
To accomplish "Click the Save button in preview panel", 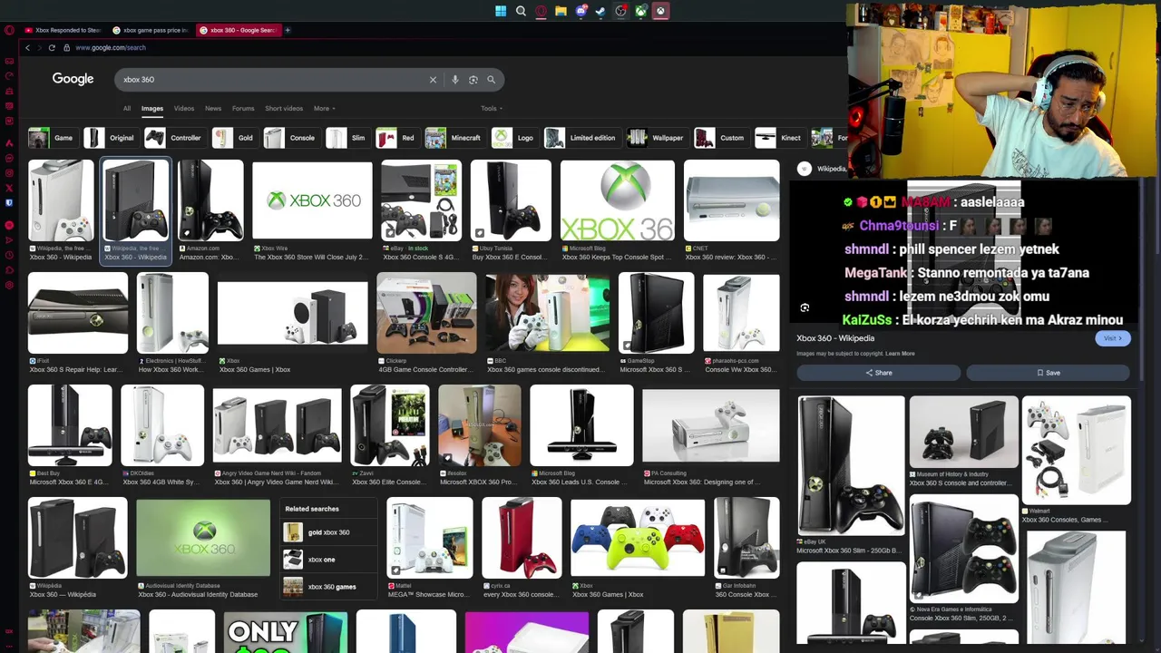I will coord(1049,373).
